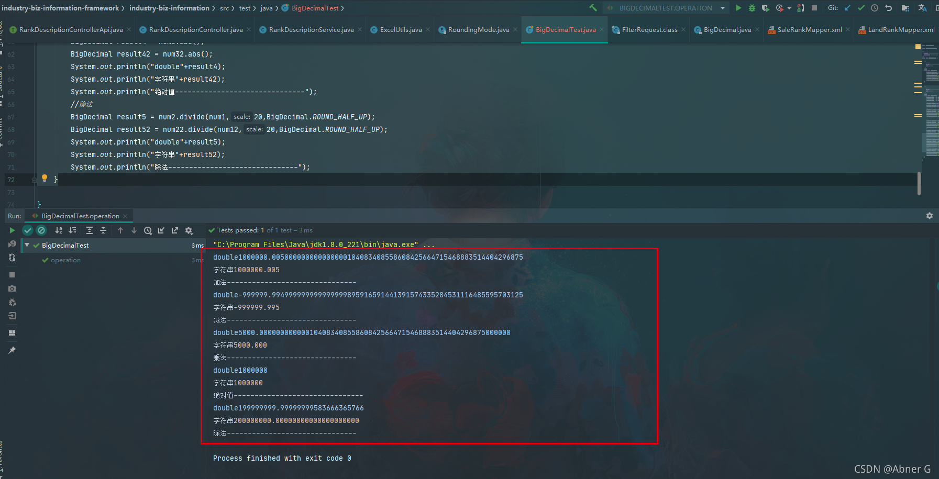Update project via Git blue arrow
The width and height of the screenshot is (939, 479).
pos(847,8)
